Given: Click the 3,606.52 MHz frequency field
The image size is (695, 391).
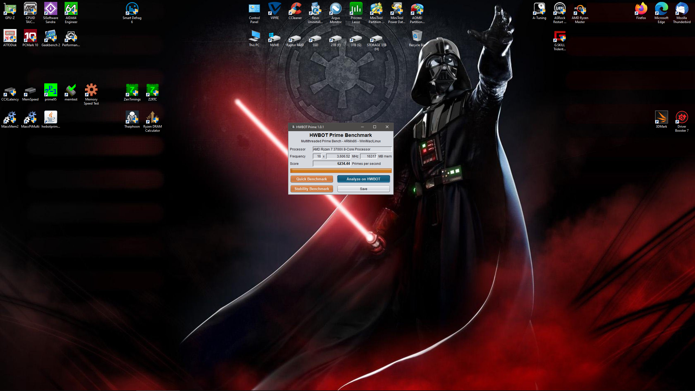Looking at the screenshot, I should [x=338, y=156].
